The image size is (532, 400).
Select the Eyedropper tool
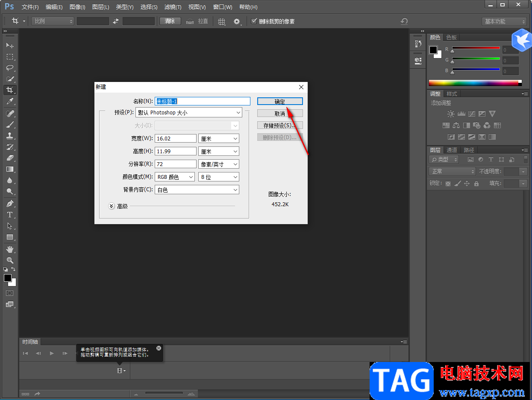(10, 101)
